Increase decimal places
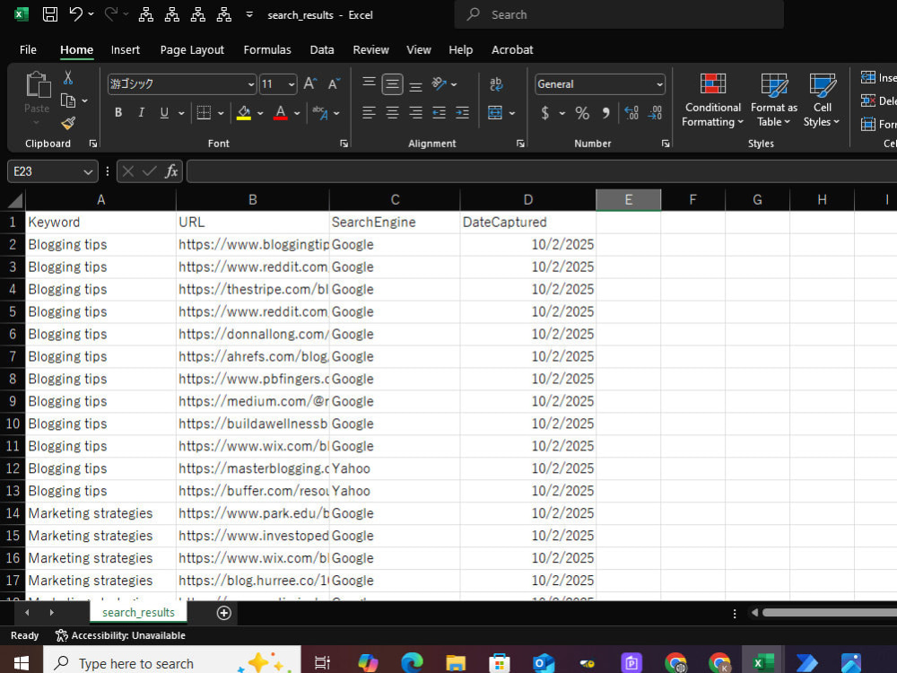This screenshot has height=673, width=897. pyautogui.click(x=631, y=113)
